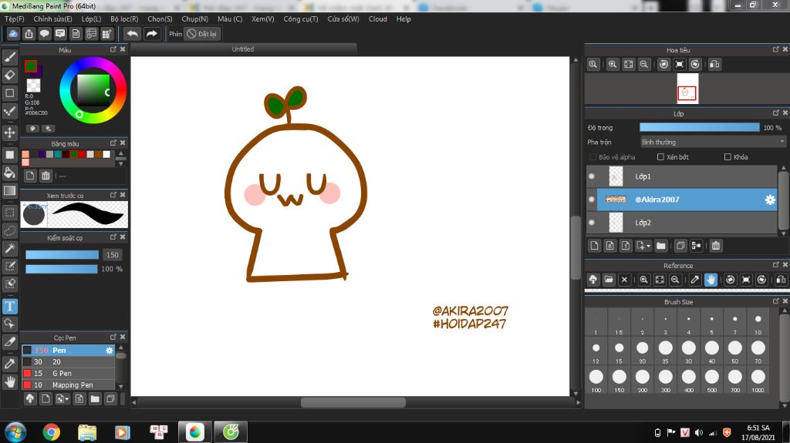The height and width of the screenshot is (443, 790).
Task: Select the Text tool
Action: tap(9, 306)
